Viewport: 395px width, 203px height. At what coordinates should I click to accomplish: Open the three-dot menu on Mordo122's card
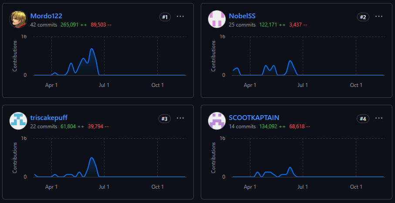[180, 17]
